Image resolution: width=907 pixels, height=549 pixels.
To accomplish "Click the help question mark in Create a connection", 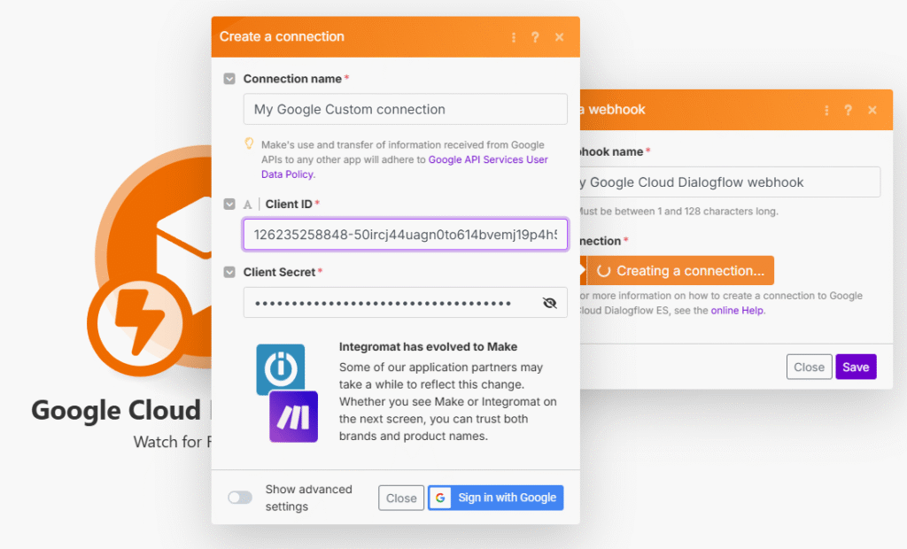I will click(535, 37).
